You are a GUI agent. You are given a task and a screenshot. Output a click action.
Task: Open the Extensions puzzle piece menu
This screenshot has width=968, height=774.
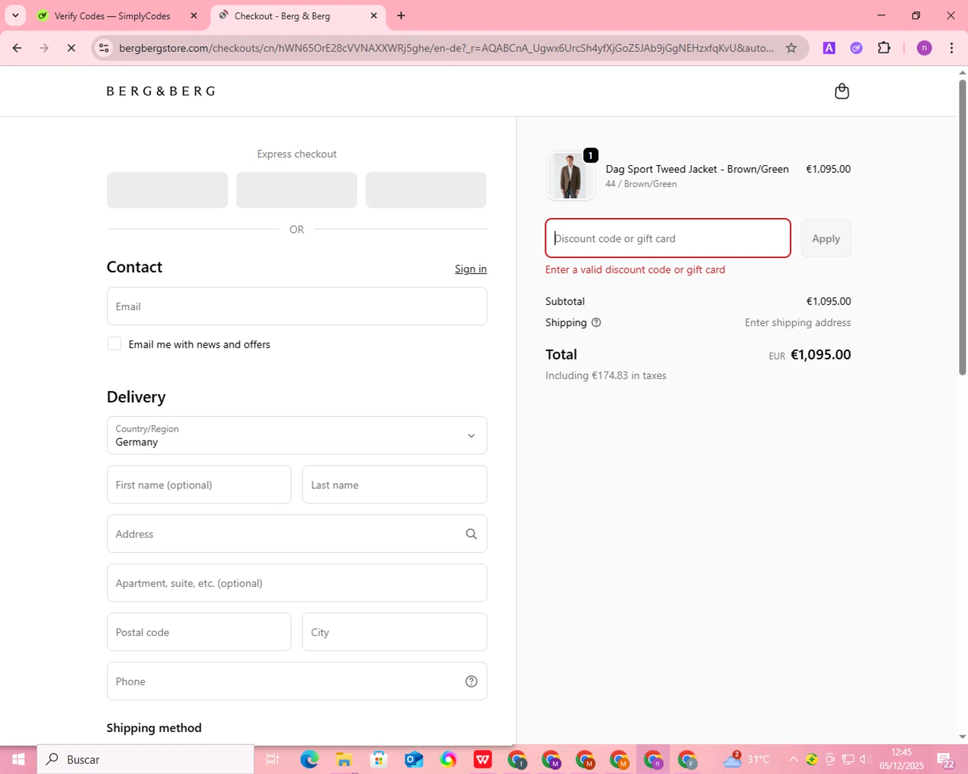click(884, 48)
